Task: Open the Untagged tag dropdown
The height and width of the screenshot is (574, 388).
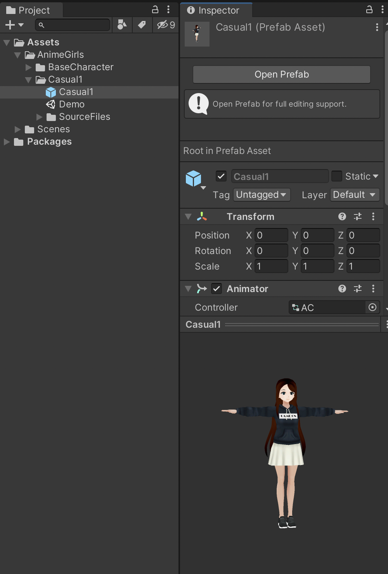Action: point(262,195)
